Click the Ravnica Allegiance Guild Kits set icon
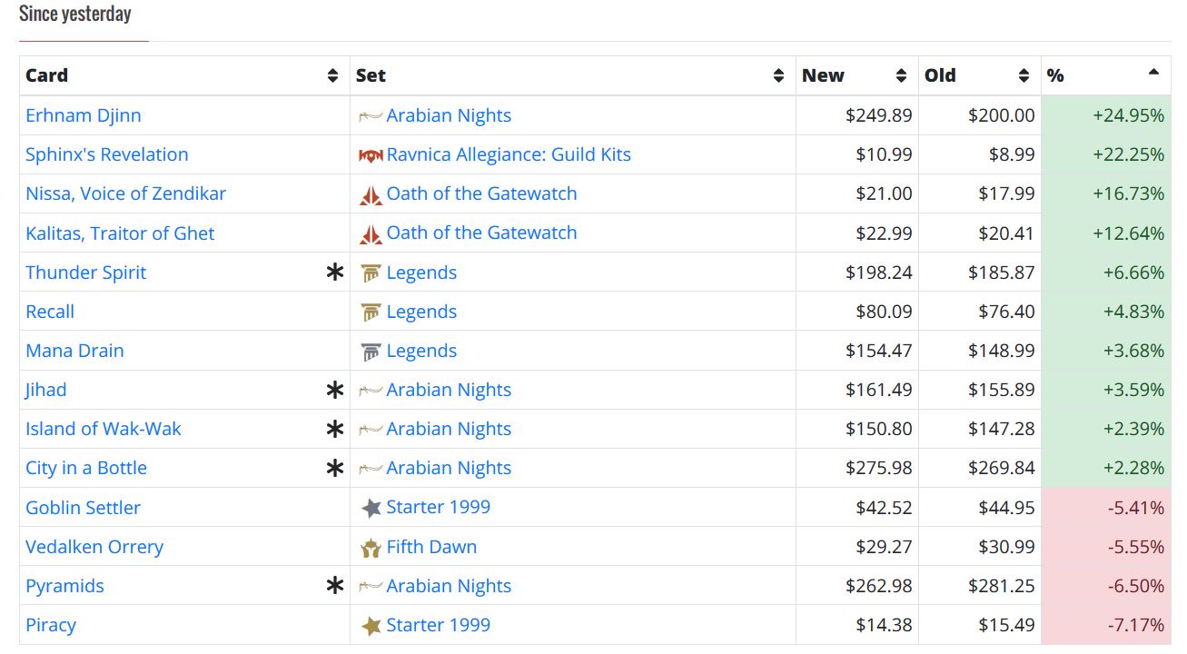 click(x=371, y=155)
